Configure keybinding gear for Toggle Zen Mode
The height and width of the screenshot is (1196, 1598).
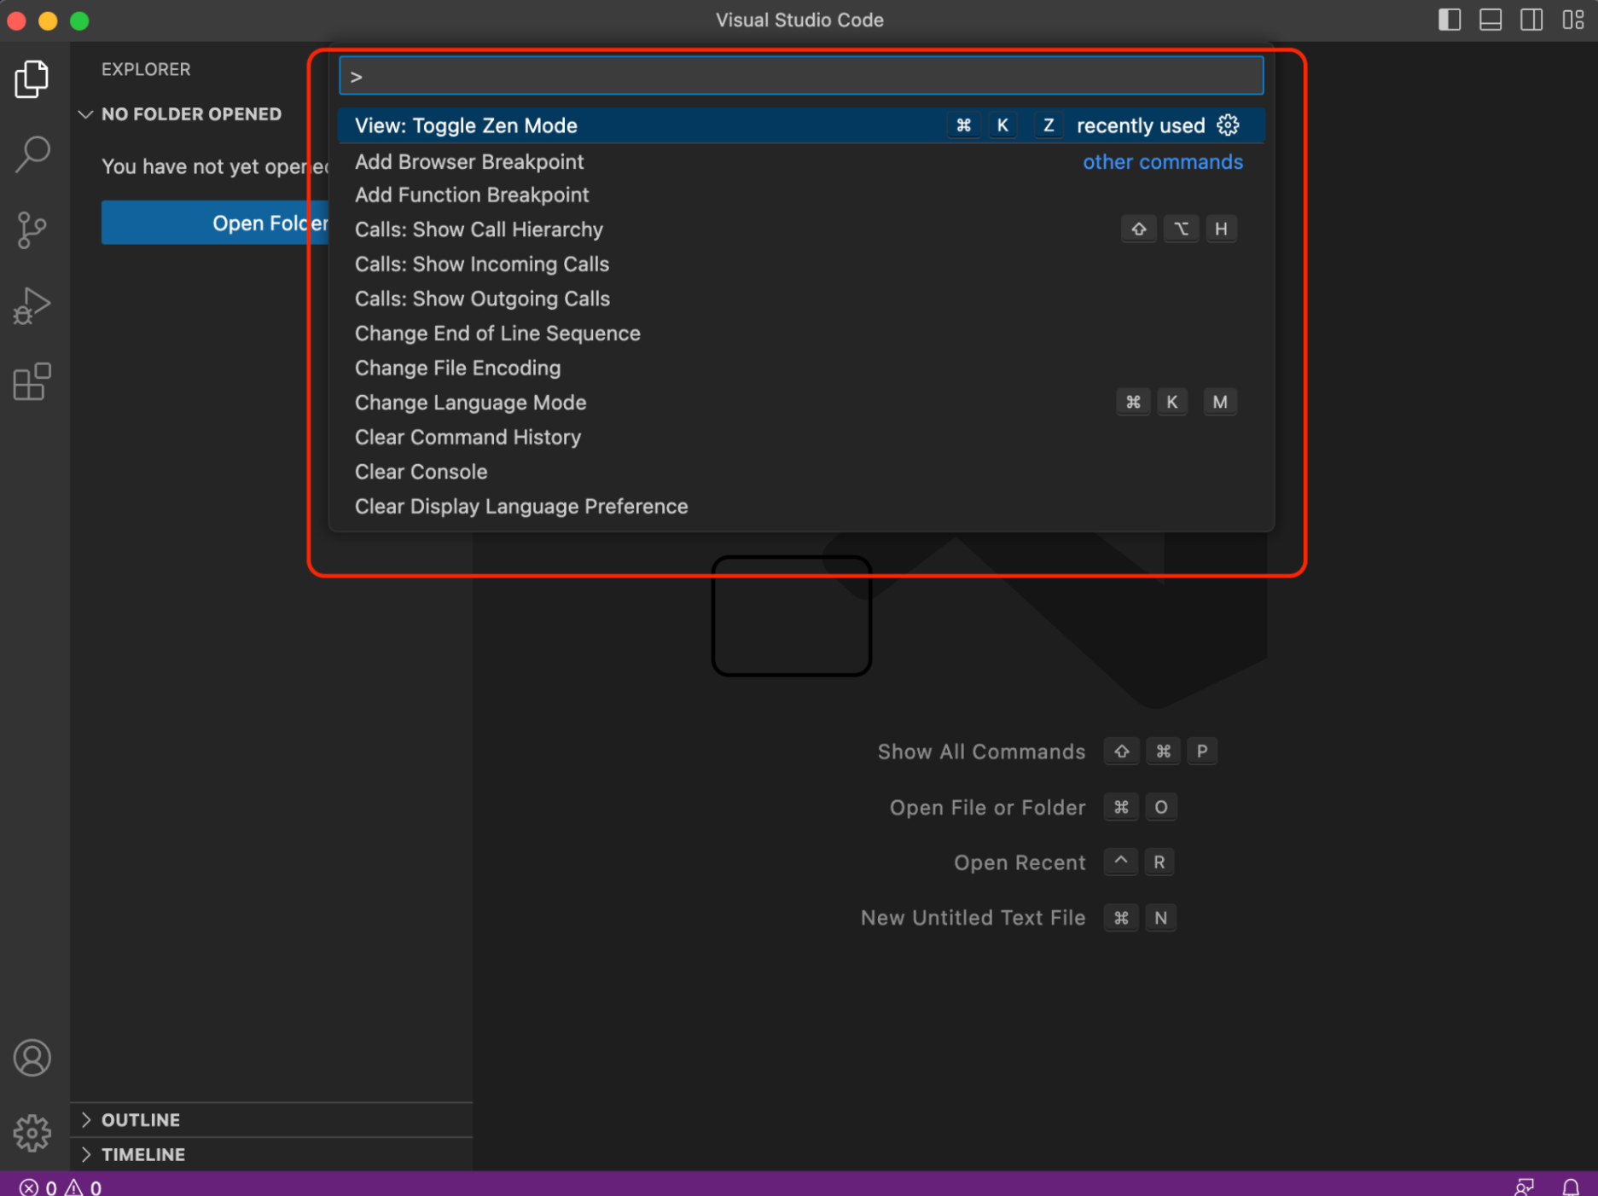coord(1228,125)
